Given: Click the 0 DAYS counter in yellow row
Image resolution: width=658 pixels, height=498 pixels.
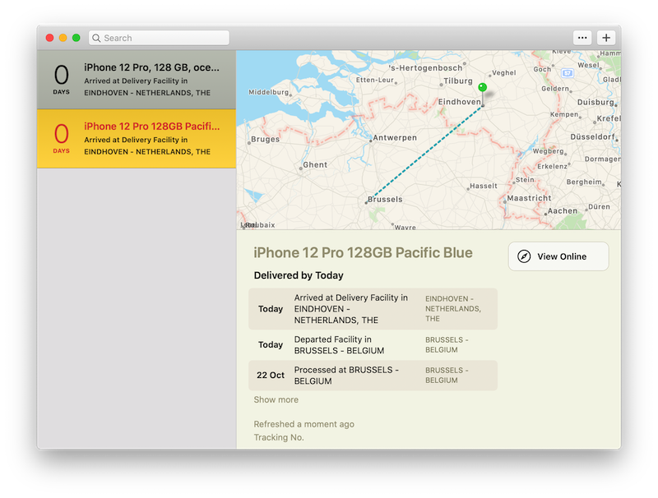Looking at the screenshot, I should click(61, 138).
